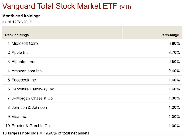Open the Johnson & Johnson entry

click(x=29, y=108)
